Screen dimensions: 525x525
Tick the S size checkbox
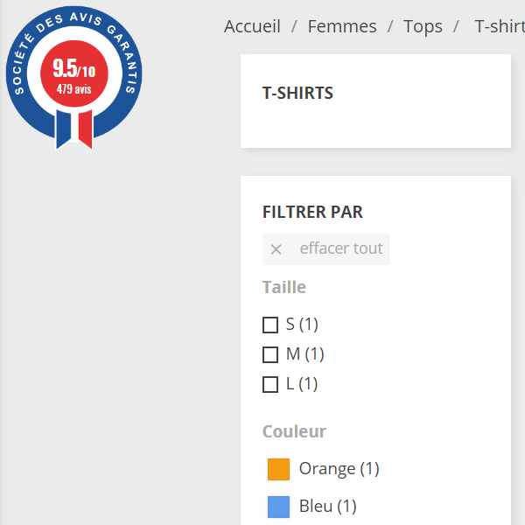(x=270, y=325)
